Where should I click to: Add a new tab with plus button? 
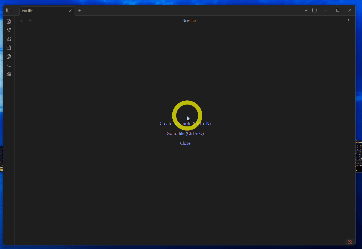coord(80,10)
